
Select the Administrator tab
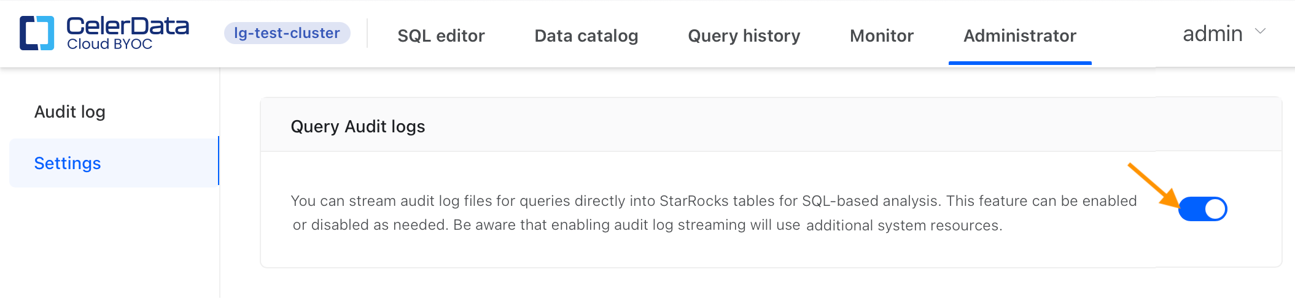tap(1019, 36)
